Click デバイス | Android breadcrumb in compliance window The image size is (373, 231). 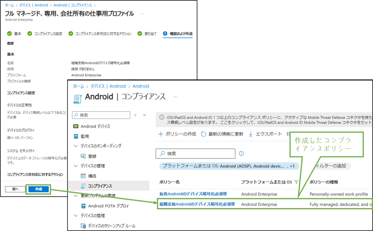108,86
